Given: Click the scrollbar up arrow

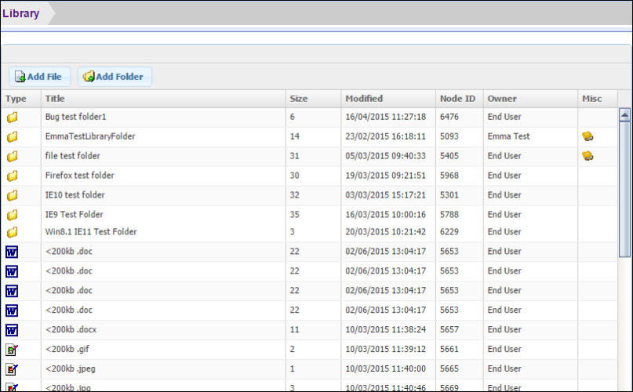Looking at the screenshot, I should point(624,115).
